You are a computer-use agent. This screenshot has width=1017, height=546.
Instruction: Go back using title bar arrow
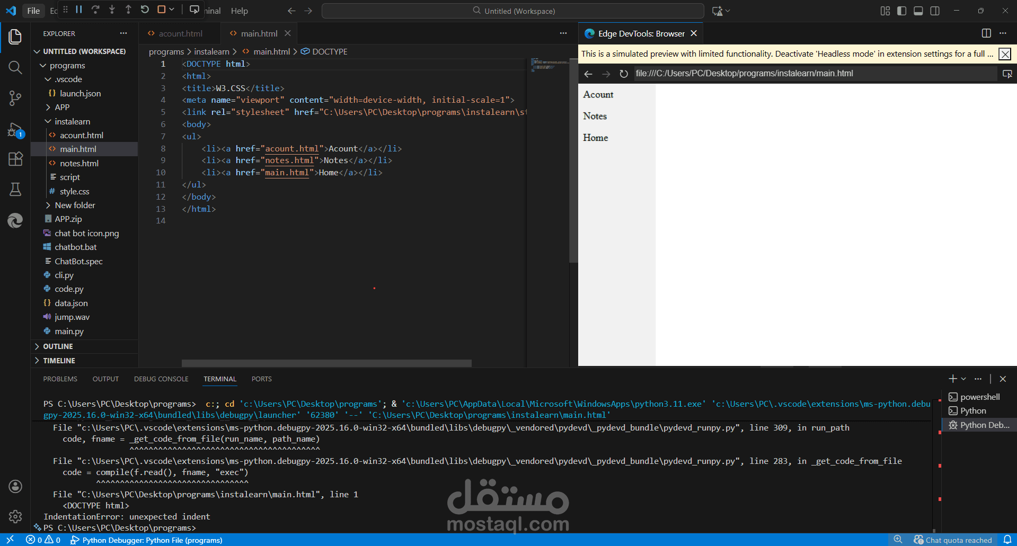click(x=291, y=11)
